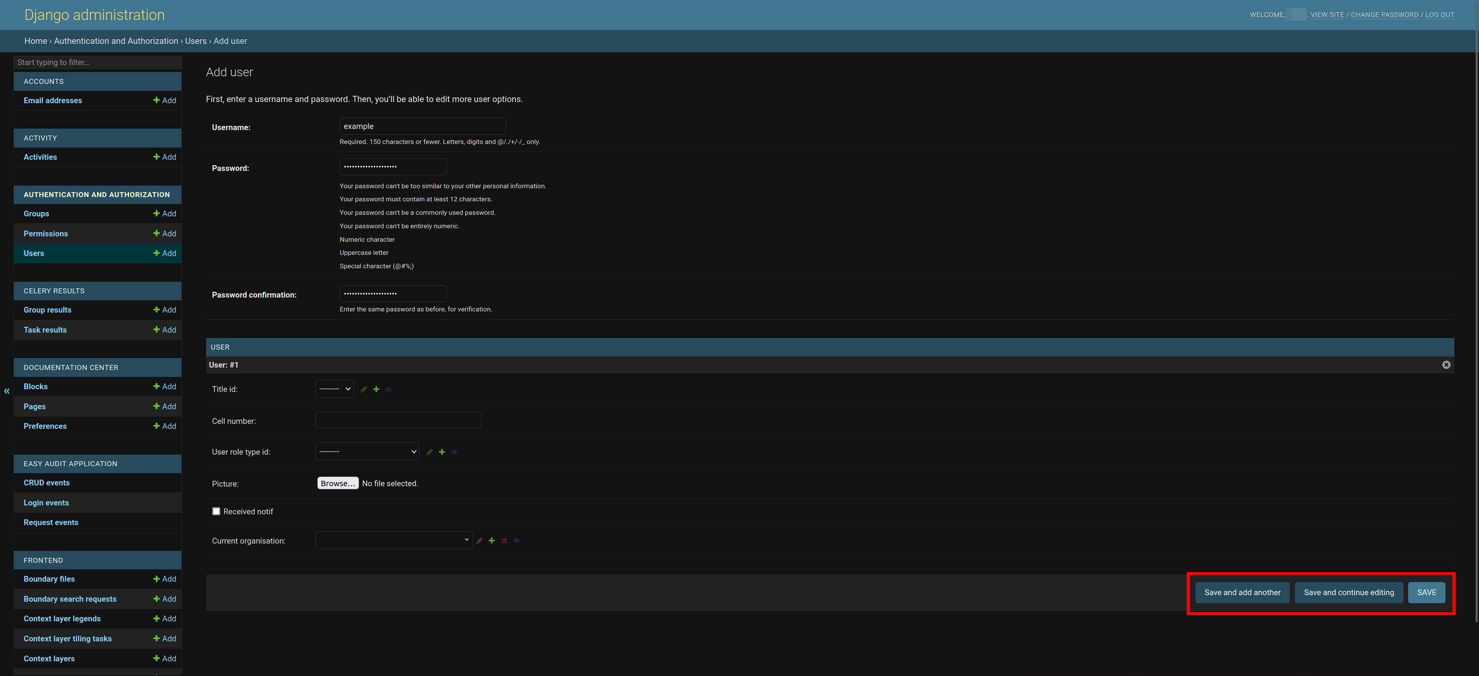Click Add next to Context layer legends
The height and width of the screenshot is (676, 1479).
coord(165,619)
